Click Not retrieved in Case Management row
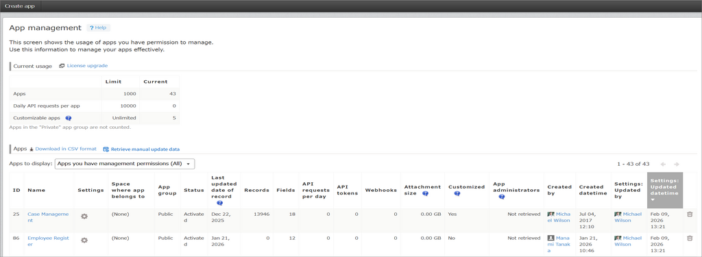Viewport: 702px width, 257px height. tap(524, 215)
